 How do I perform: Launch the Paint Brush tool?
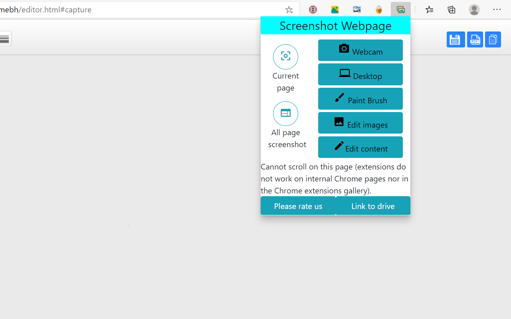tap(360, 99)
